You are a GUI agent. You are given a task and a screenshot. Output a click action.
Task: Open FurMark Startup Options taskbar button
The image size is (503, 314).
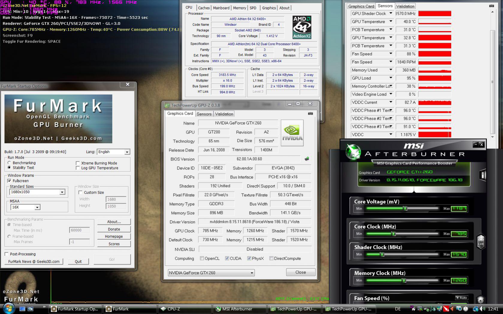[75, 309]
